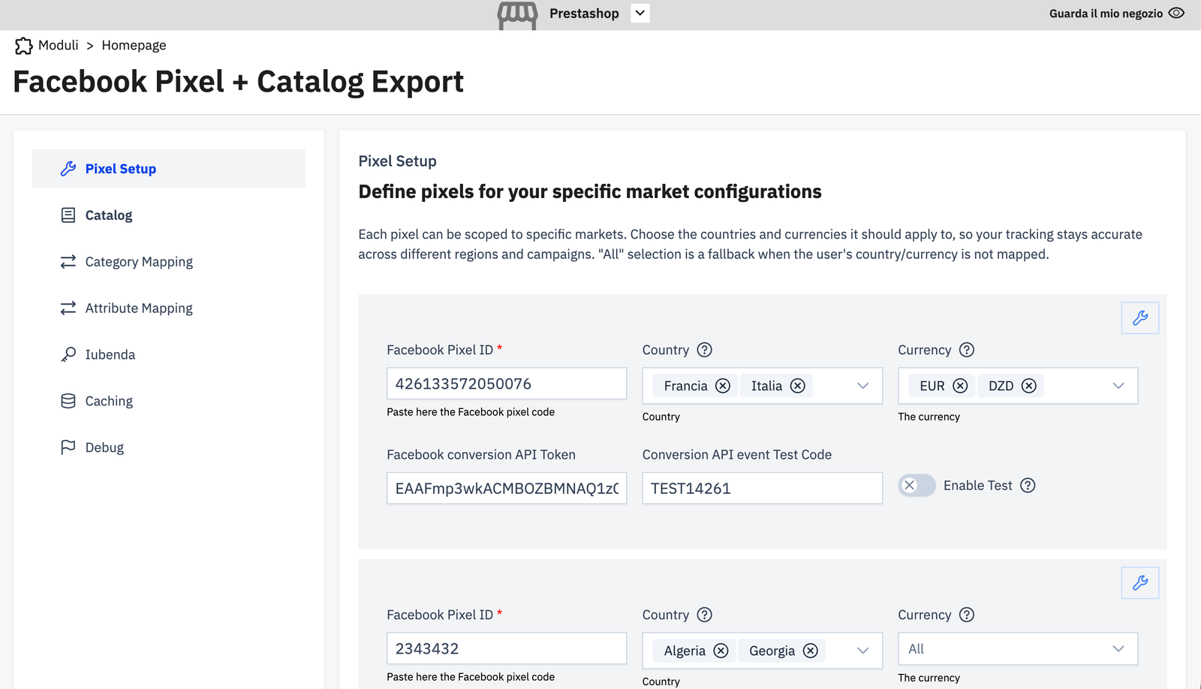Remove the Italia country tag

(798, 386)
